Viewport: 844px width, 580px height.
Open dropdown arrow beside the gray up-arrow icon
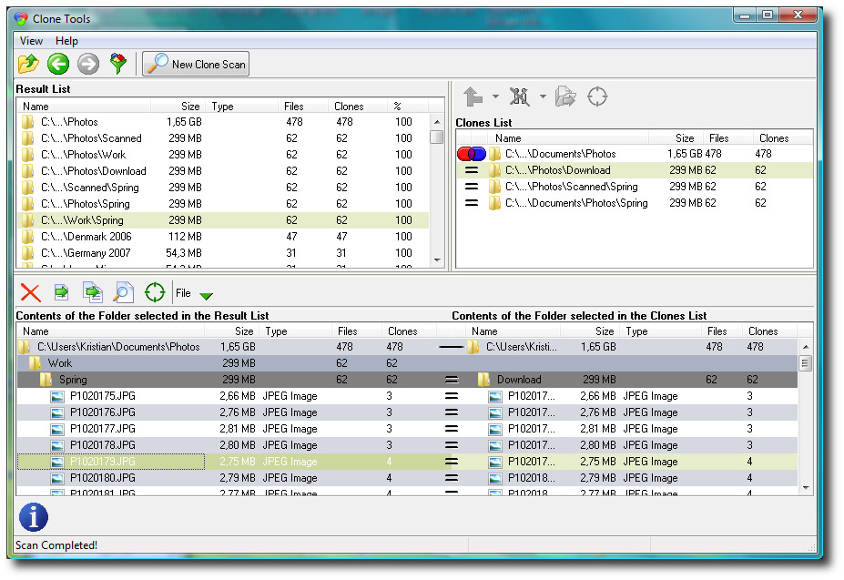coord(495,97)
